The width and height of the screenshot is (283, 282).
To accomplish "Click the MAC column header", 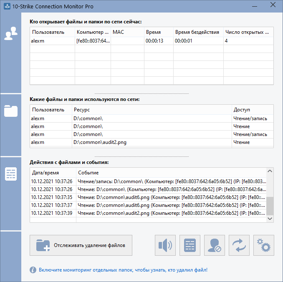I will [127, 32].
